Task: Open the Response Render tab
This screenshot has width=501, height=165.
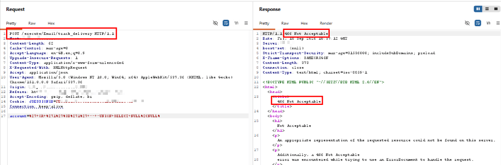Action: coord(326,23)
